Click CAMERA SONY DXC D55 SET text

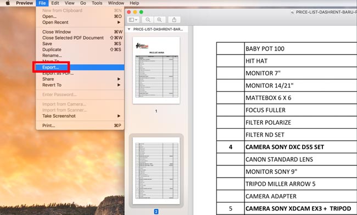pos(285,147)
